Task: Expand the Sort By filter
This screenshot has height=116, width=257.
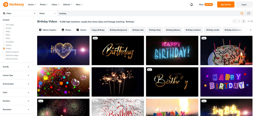Action: [16, 67]
